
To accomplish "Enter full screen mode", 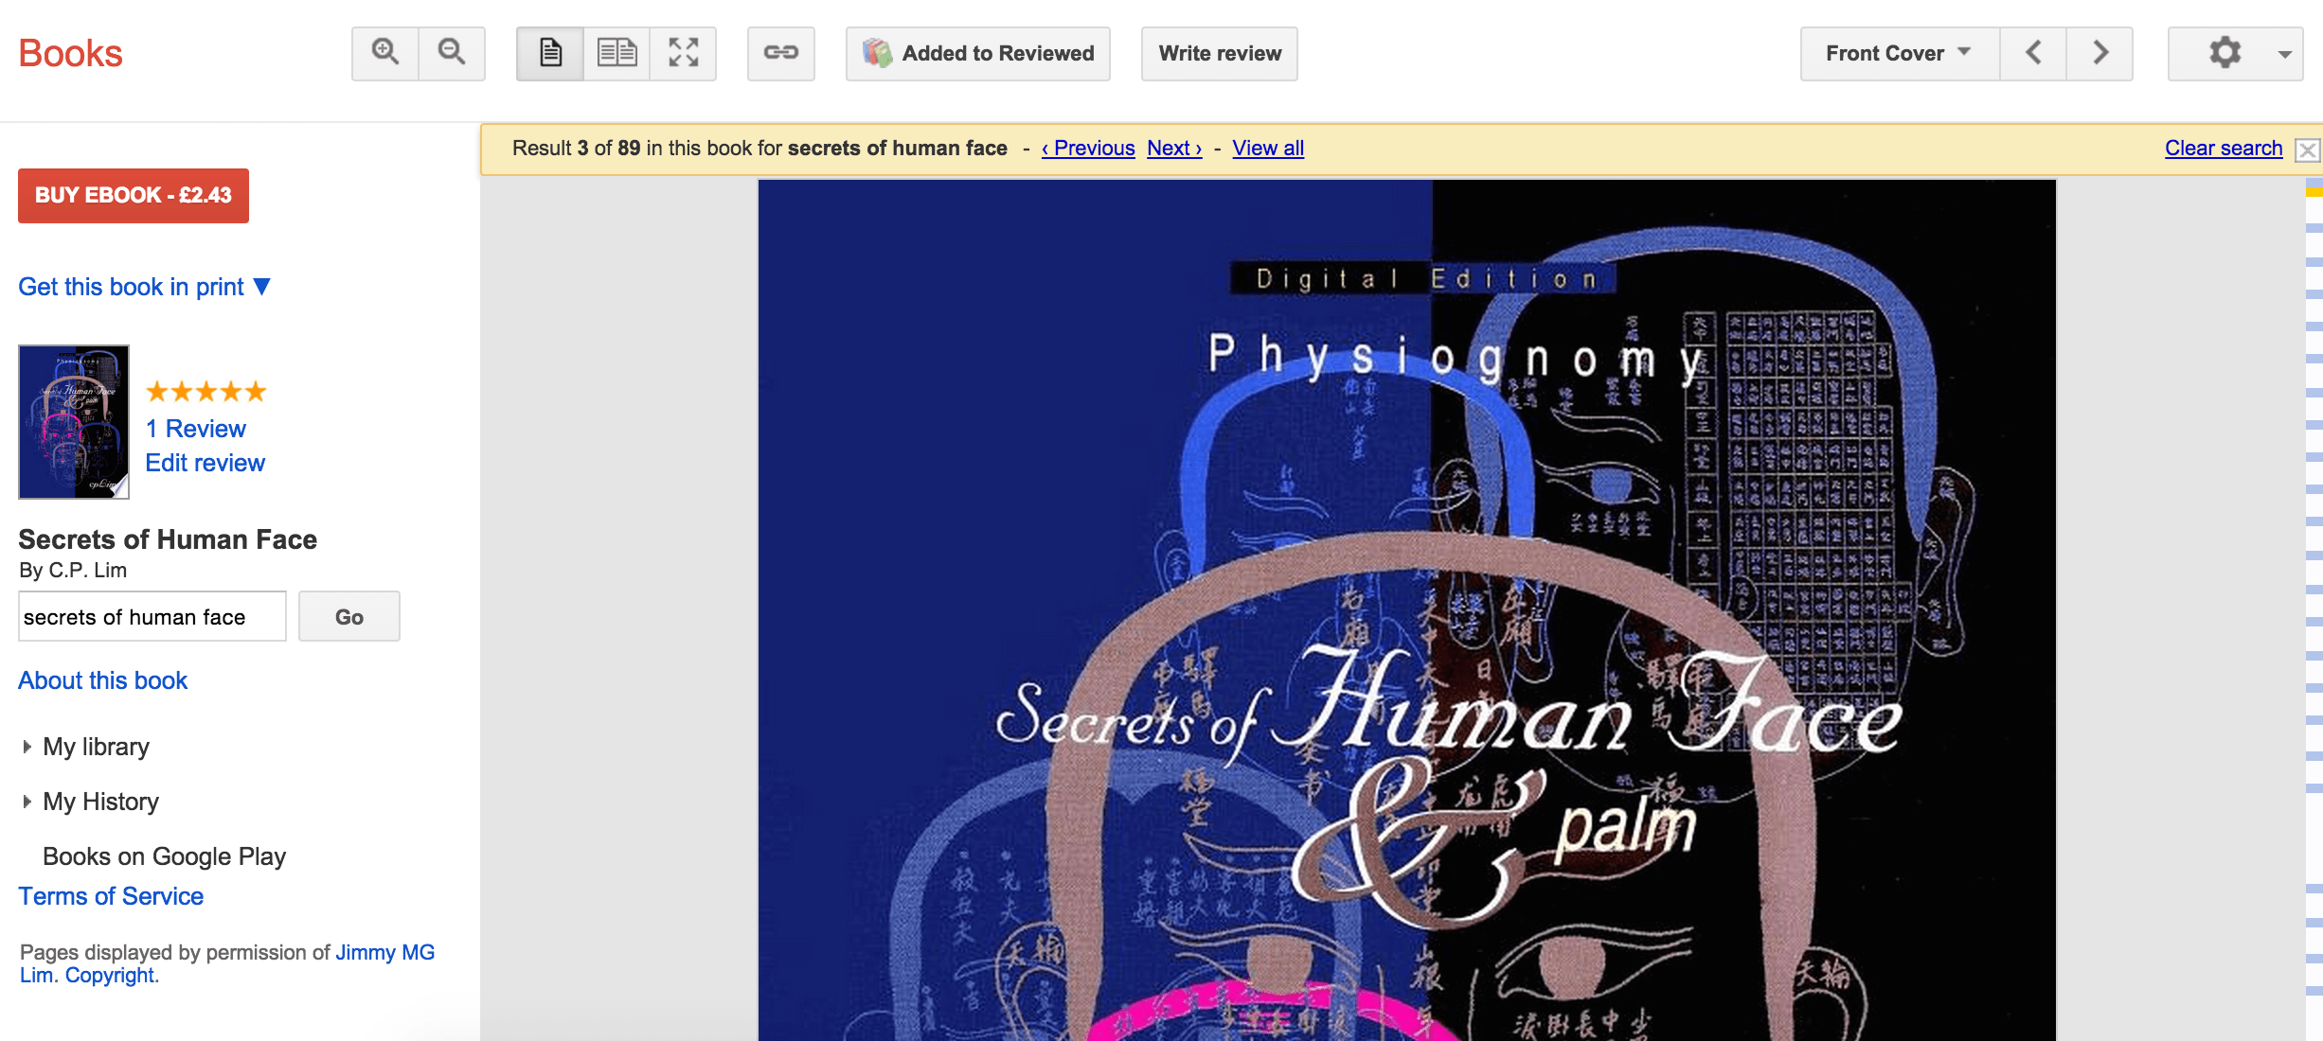I will [x=683, y=53].
